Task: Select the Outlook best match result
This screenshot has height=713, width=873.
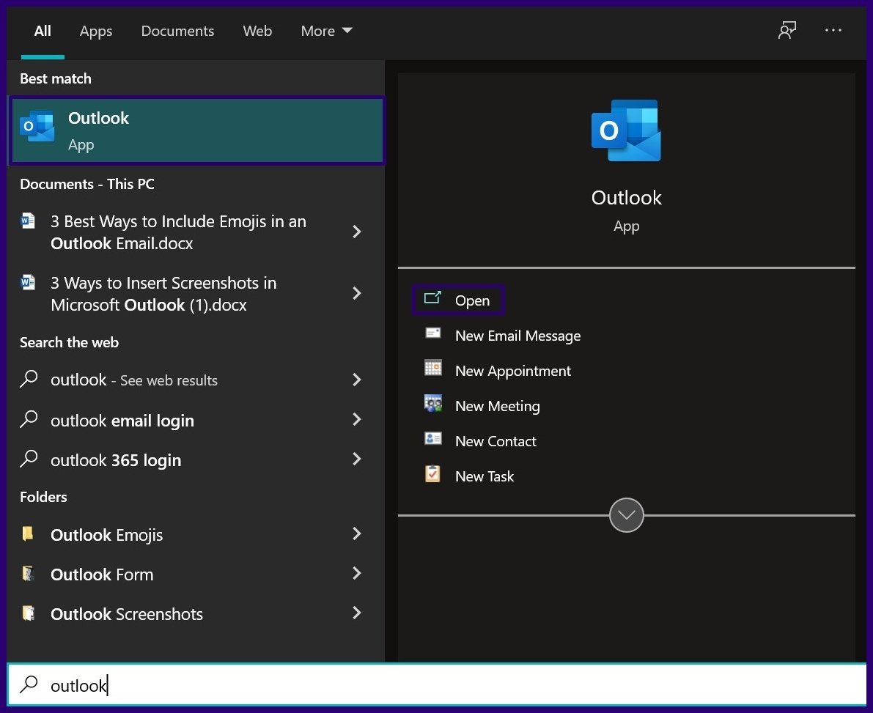Action: coord(196,130)
